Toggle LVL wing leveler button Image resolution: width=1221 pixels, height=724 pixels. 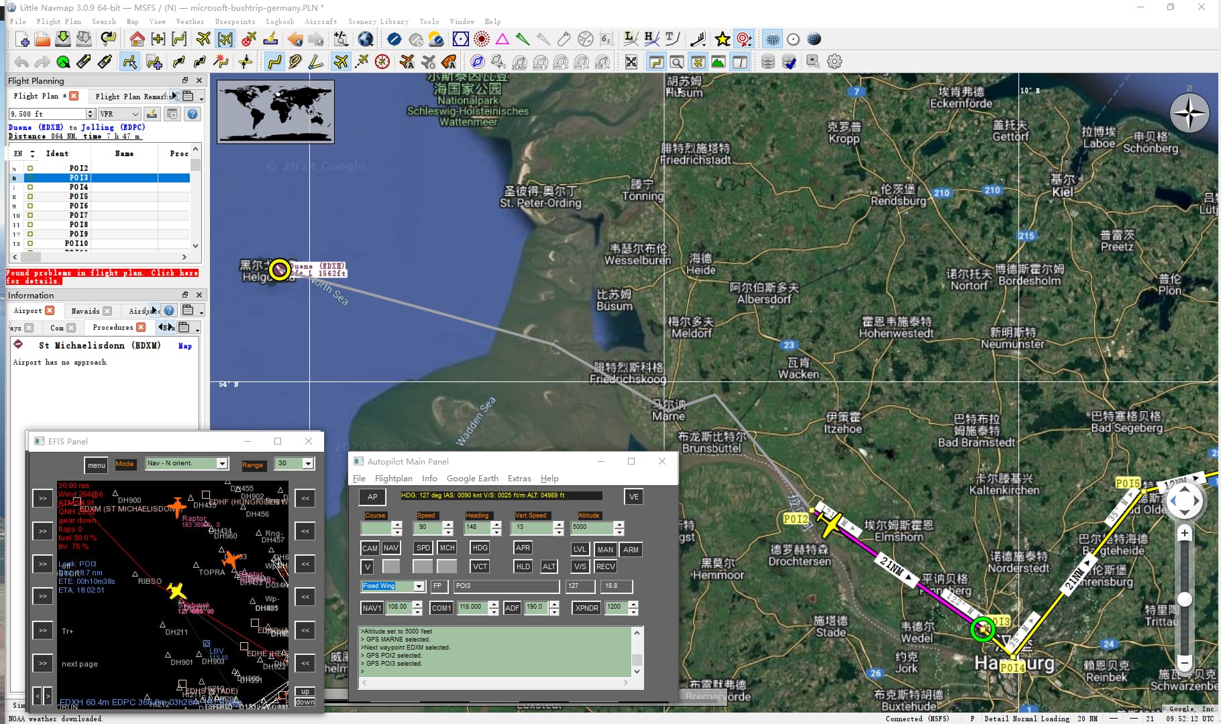click(580, 549)
